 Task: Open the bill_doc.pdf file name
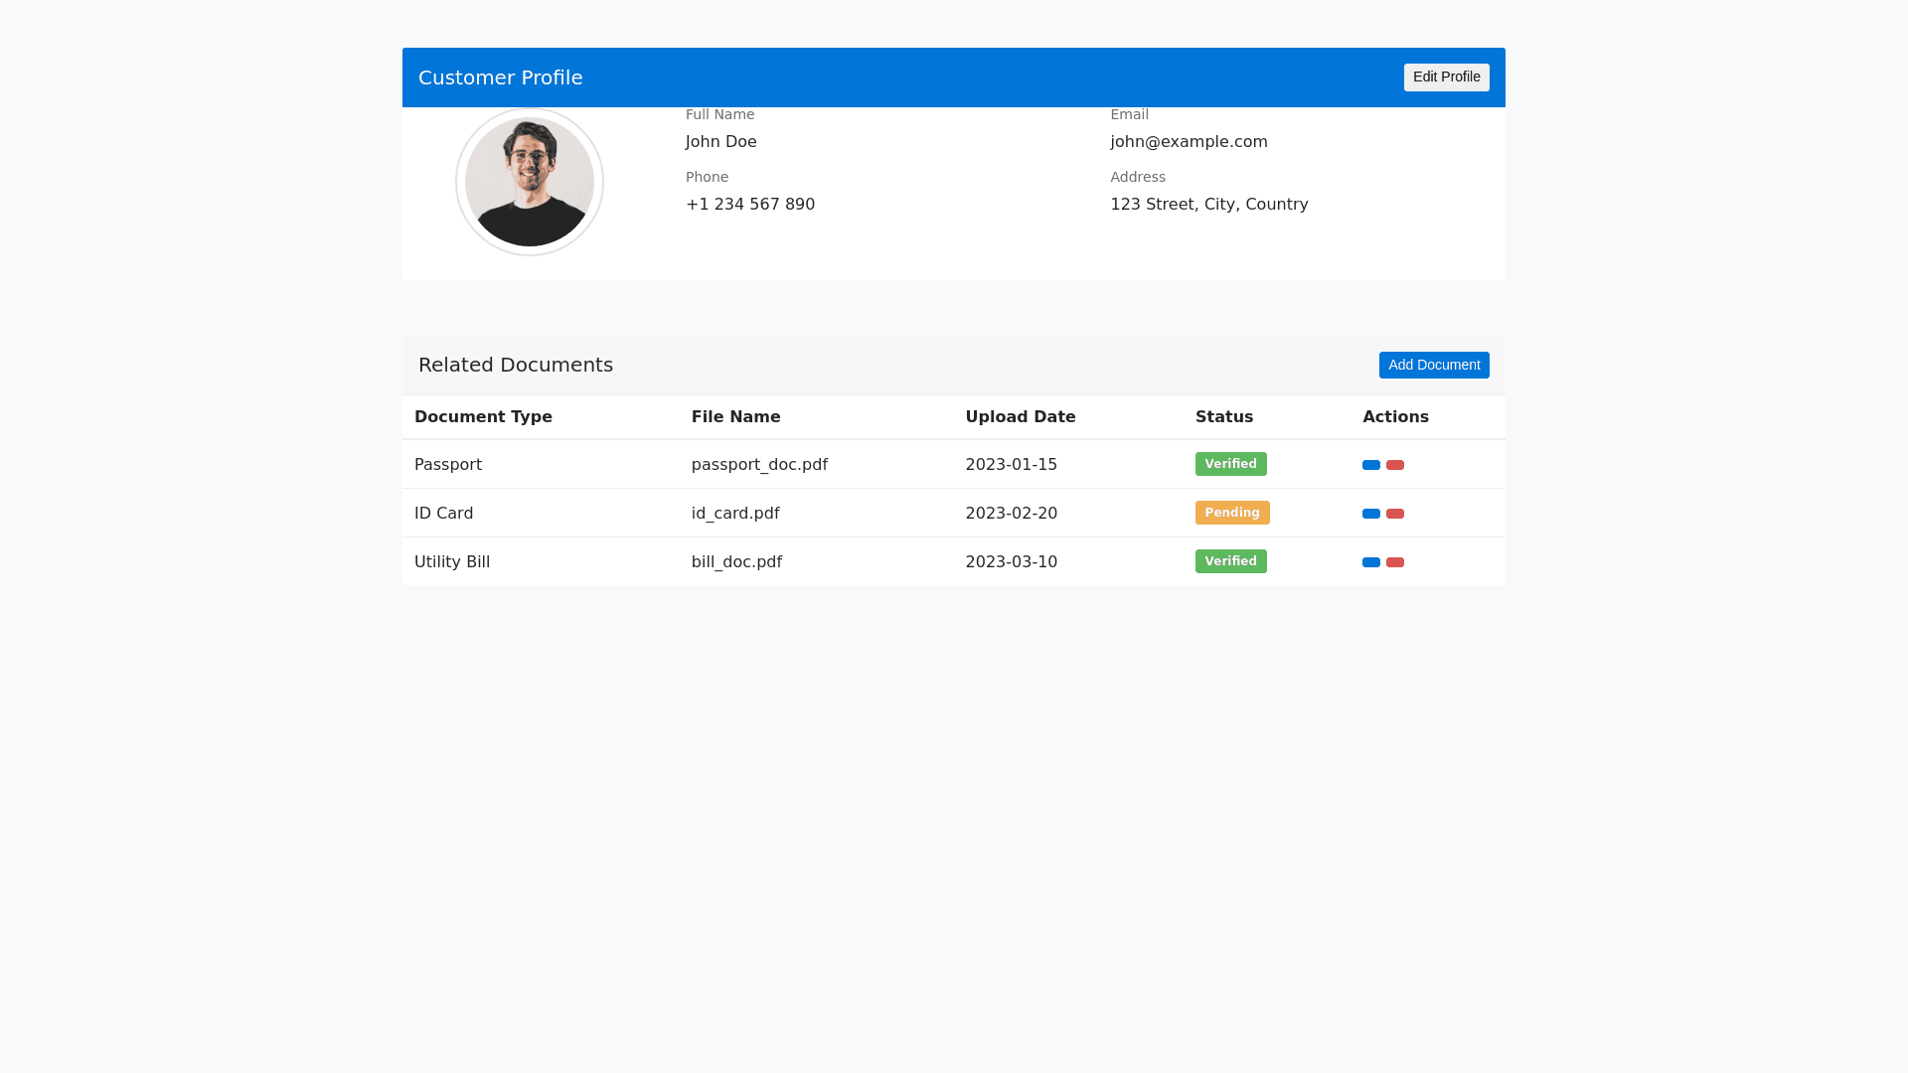click(736, 562)
